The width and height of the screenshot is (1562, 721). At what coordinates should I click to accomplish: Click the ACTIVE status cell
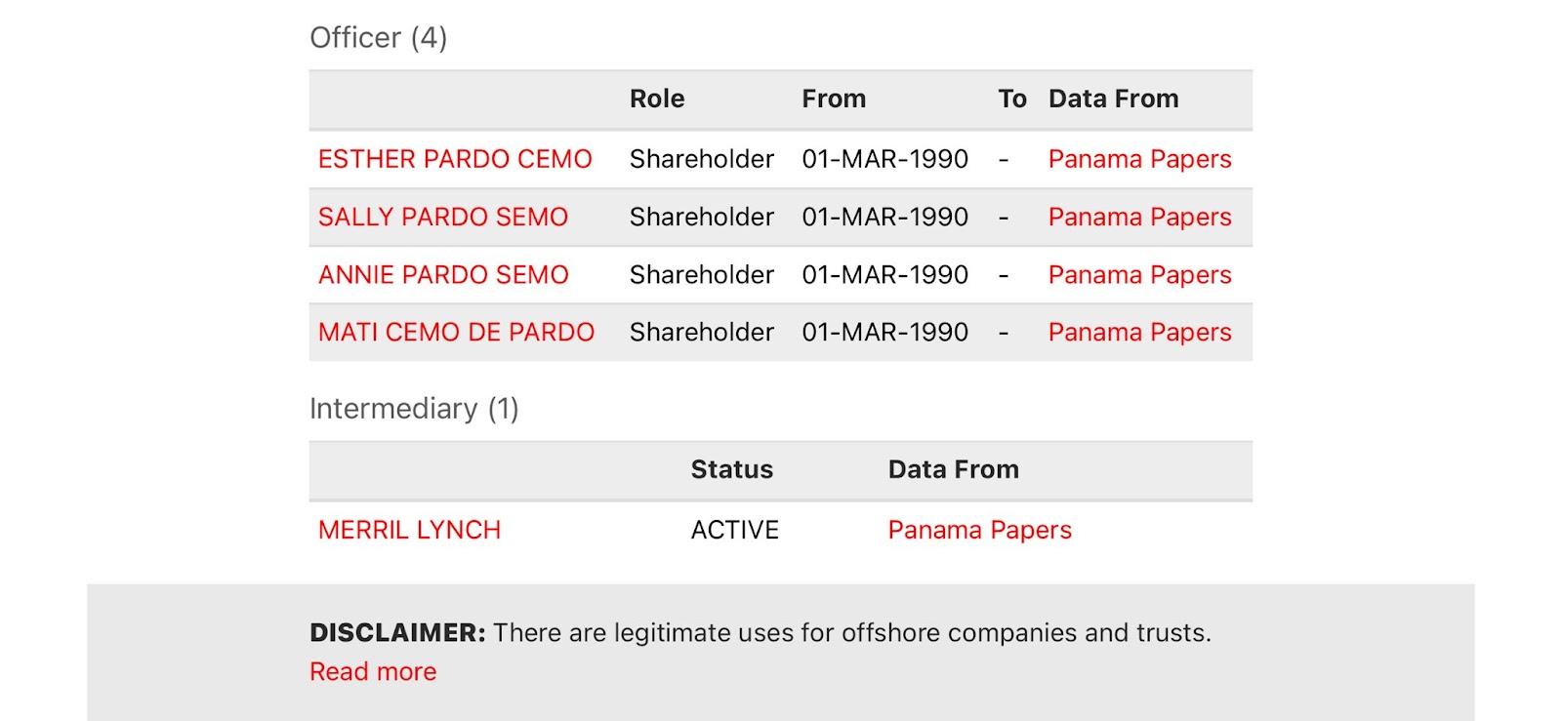pos(734,530)
